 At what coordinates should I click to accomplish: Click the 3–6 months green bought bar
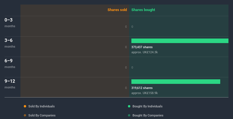(180, 41)
